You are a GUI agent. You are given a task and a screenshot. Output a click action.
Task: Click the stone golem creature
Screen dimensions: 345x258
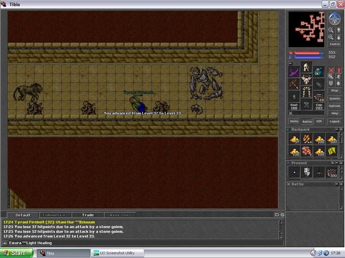tap(206, 83)
